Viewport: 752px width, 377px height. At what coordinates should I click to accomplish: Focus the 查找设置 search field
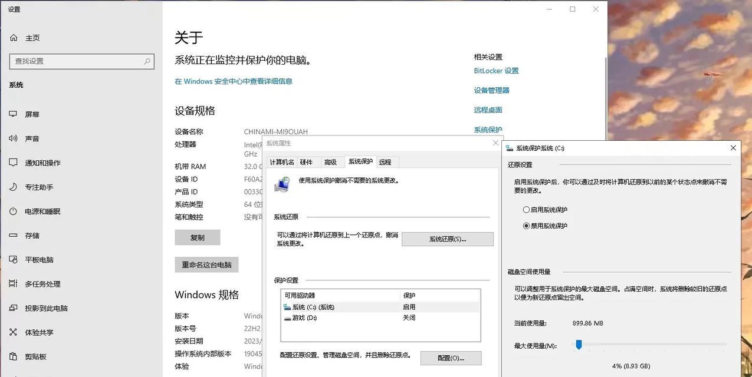82,61
